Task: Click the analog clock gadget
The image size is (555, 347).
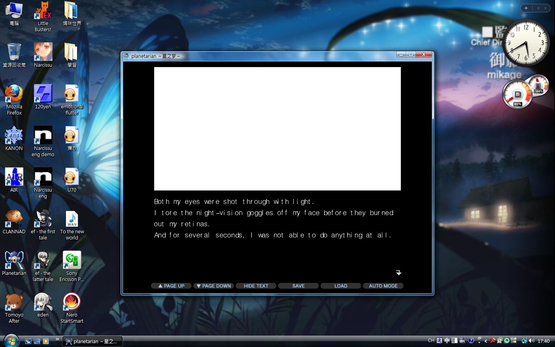Action: pyautogui.click(x=526, y=43)
